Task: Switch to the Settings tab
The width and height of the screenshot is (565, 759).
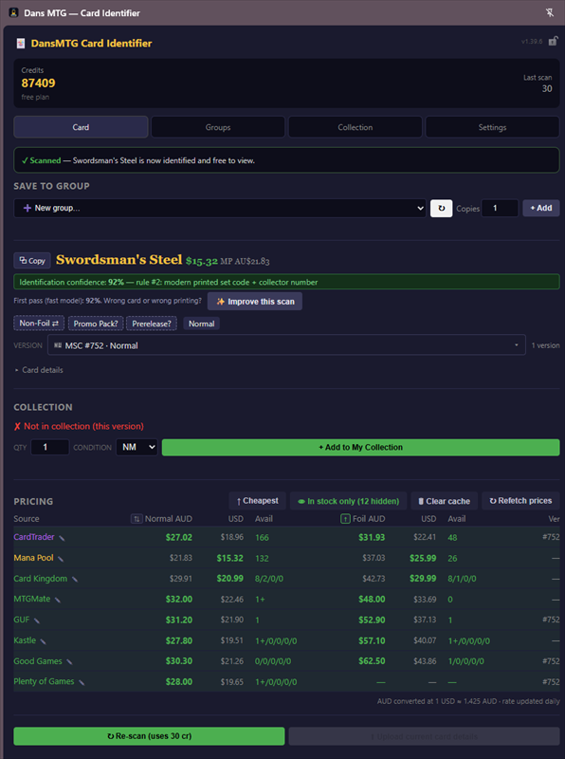Action: (492, 127)
